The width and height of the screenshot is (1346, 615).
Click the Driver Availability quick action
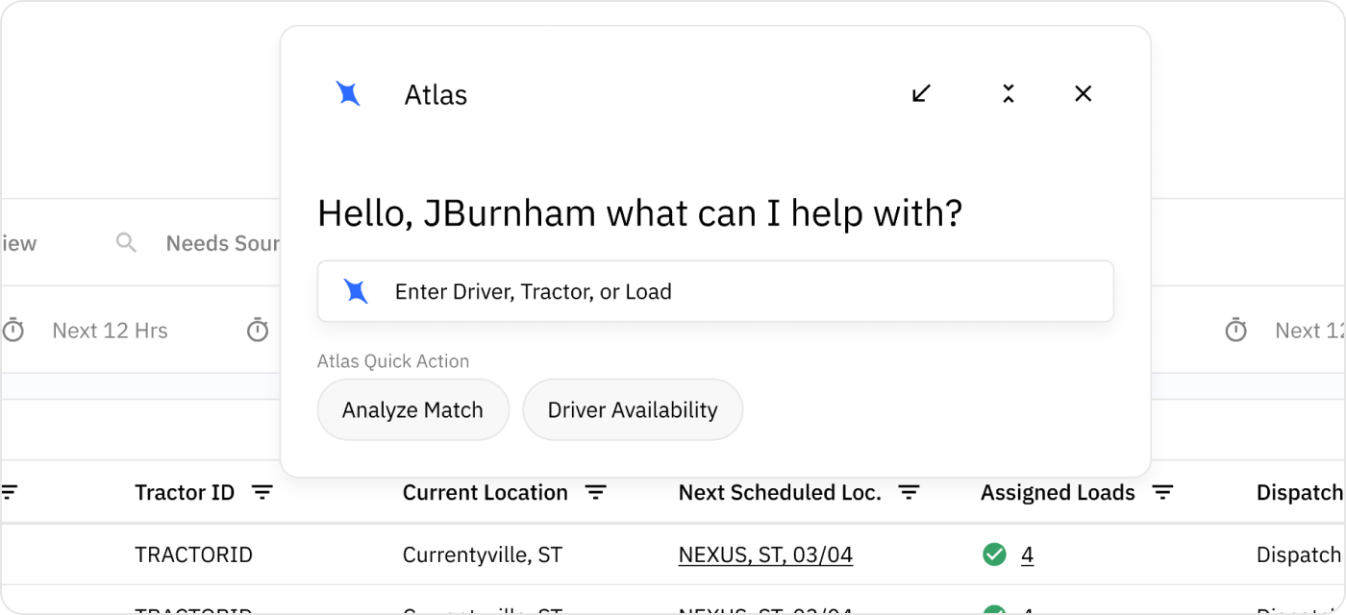pos(632,409)
